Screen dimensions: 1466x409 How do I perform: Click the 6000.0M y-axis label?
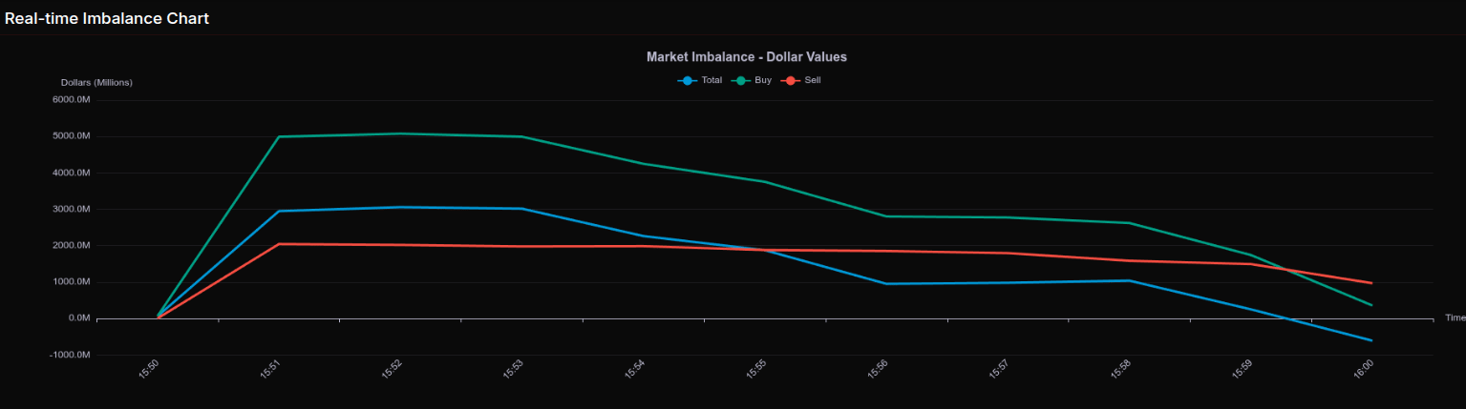click(x=71, y=100)
